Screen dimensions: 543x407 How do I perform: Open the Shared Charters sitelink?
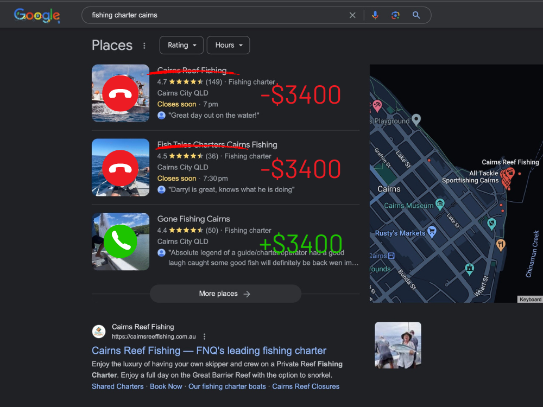[x=118, y=386]
